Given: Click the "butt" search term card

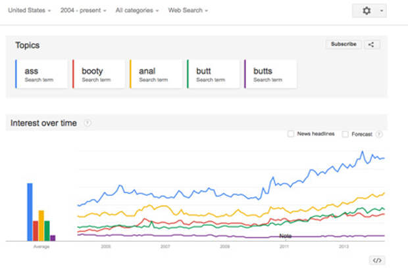Looking at the screenshot, I should 211,74.
